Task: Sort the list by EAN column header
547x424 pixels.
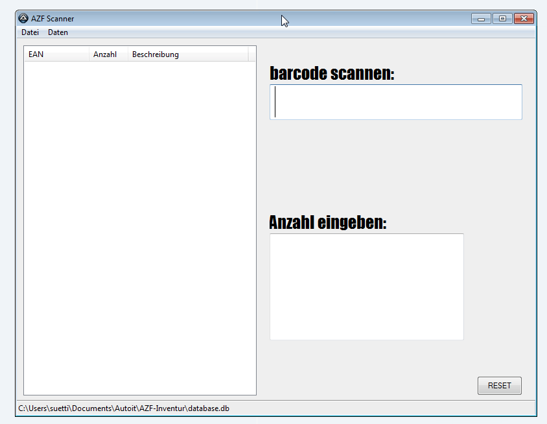Action: point(56,54)
